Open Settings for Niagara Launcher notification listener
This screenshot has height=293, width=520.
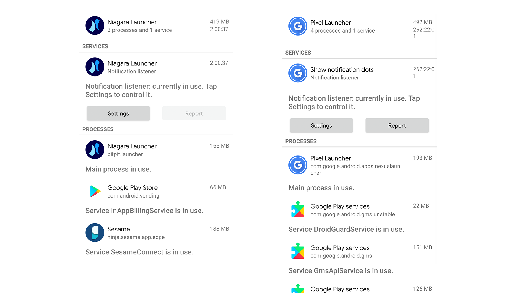[118, 113]
